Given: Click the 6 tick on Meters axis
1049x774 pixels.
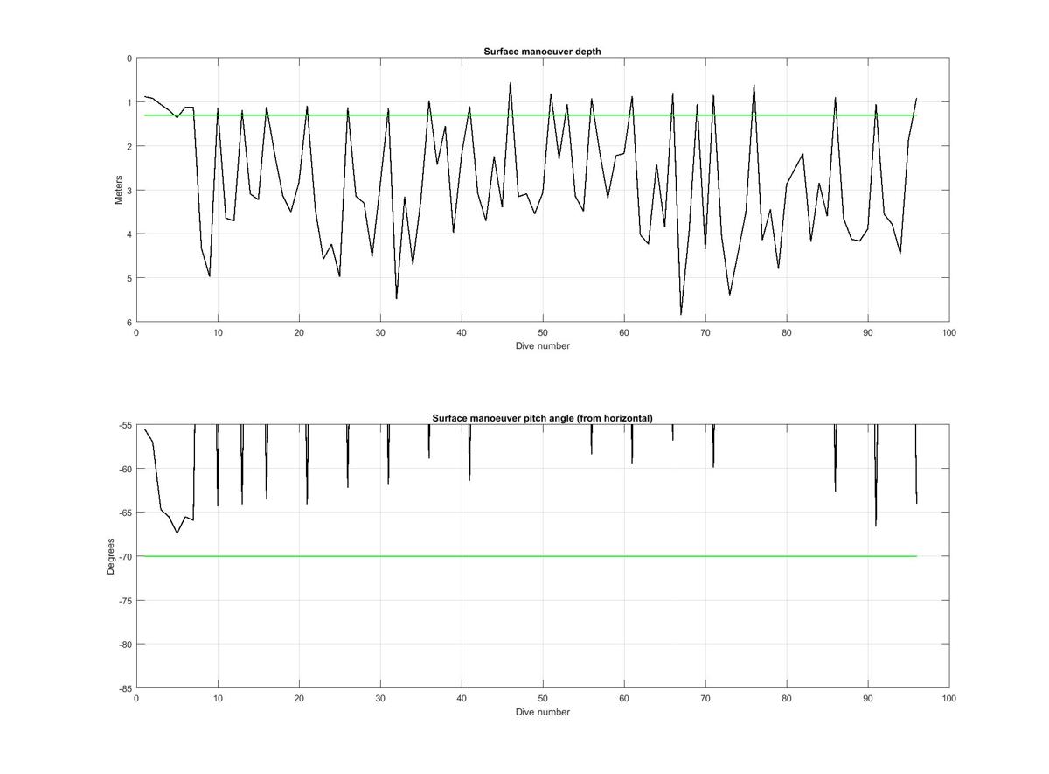Looking at the screenshot, I should 129,322.
